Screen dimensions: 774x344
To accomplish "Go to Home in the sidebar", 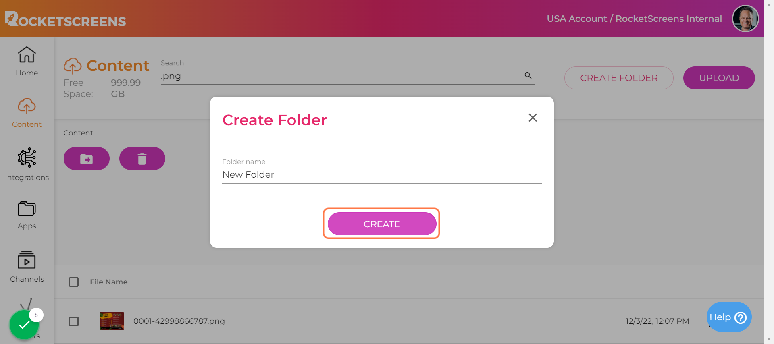I will pyautogui.click(x=27, y=61).
